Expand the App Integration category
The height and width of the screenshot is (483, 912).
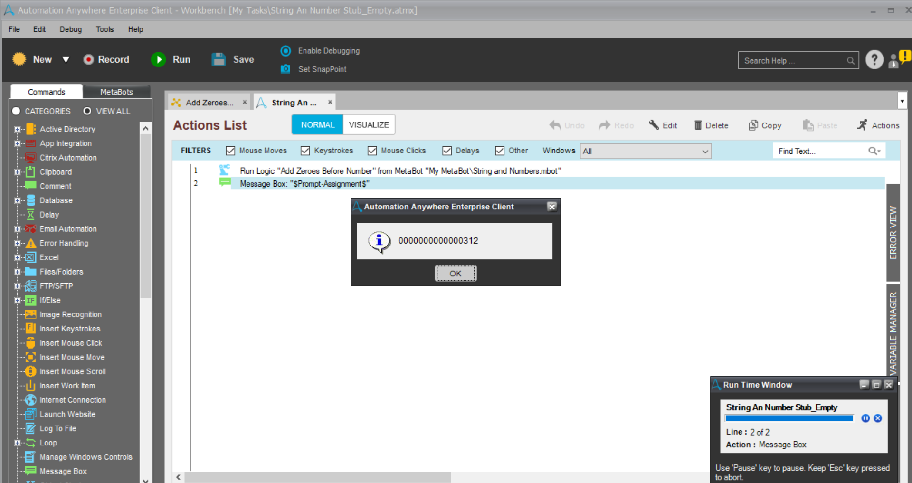[18, 143]
